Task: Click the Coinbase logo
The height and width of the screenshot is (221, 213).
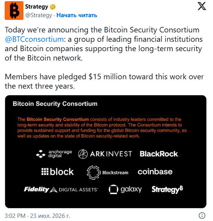Action: (155, 171)
